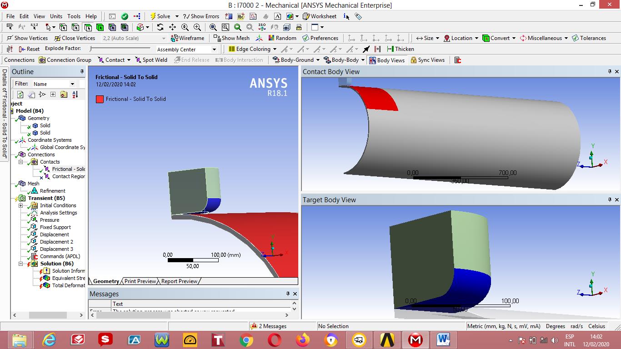Screen dimensions: 621x349
Task: Collapse the Contacts tree node
Action: (x=20, y=162)
